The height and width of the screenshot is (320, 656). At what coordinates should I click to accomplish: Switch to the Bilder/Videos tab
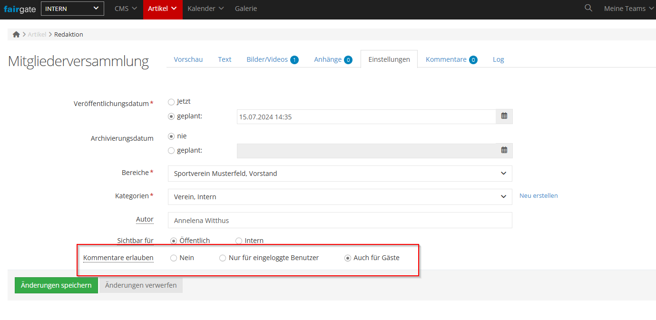(x=272, y=59)
